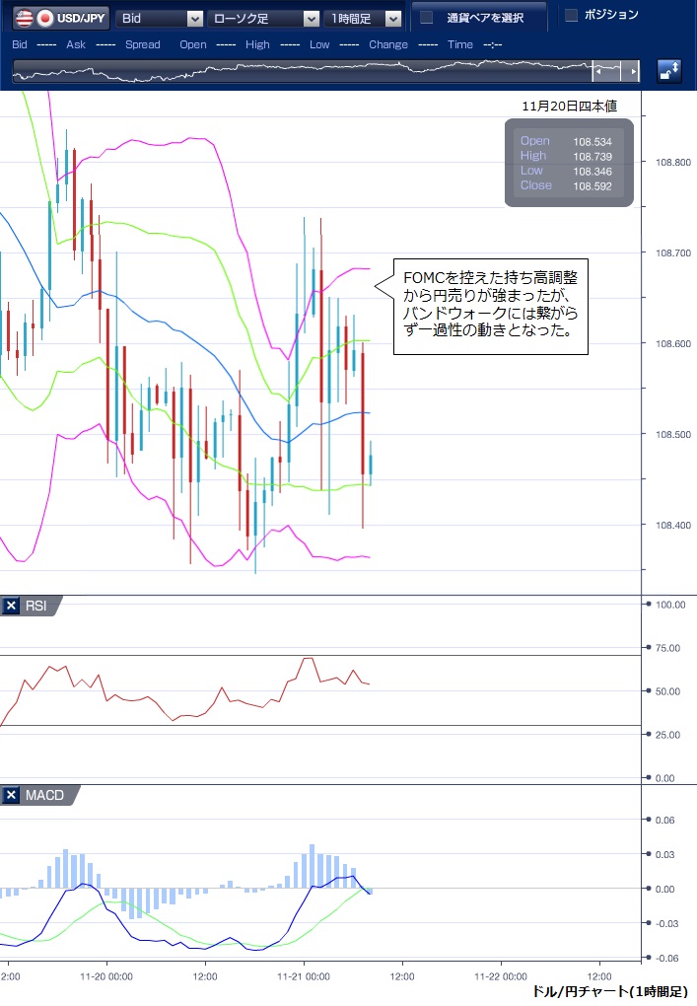
Task: Click the US flag icon
Action: tap(22, 18)
